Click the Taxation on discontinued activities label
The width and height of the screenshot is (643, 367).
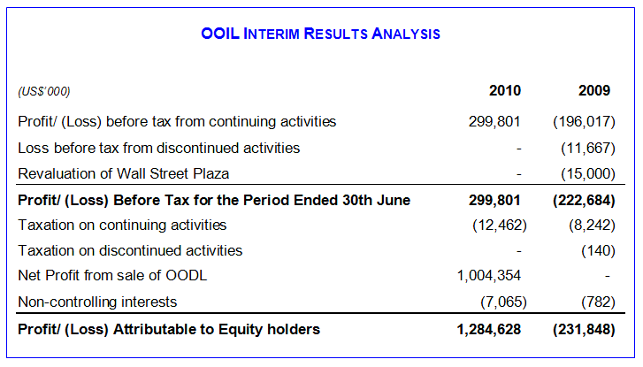pyautogui.click(x=130, y=250)
